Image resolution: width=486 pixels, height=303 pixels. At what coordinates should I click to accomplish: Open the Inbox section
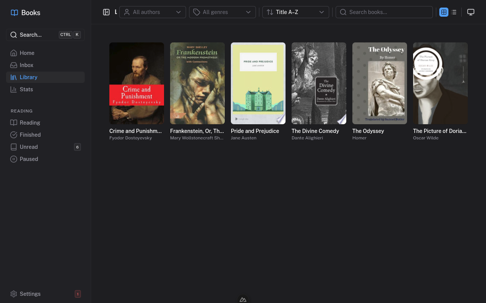[x=27, y=65]
